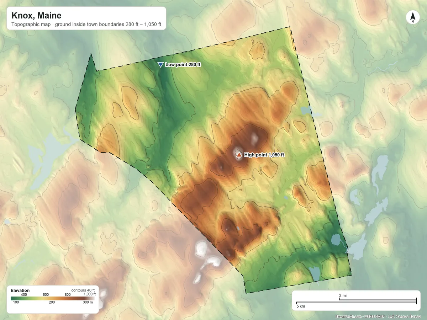This screenshot has width=427, height=320.
Task: Click the elevation color gradient bar
Action: (x=53, y=298)
